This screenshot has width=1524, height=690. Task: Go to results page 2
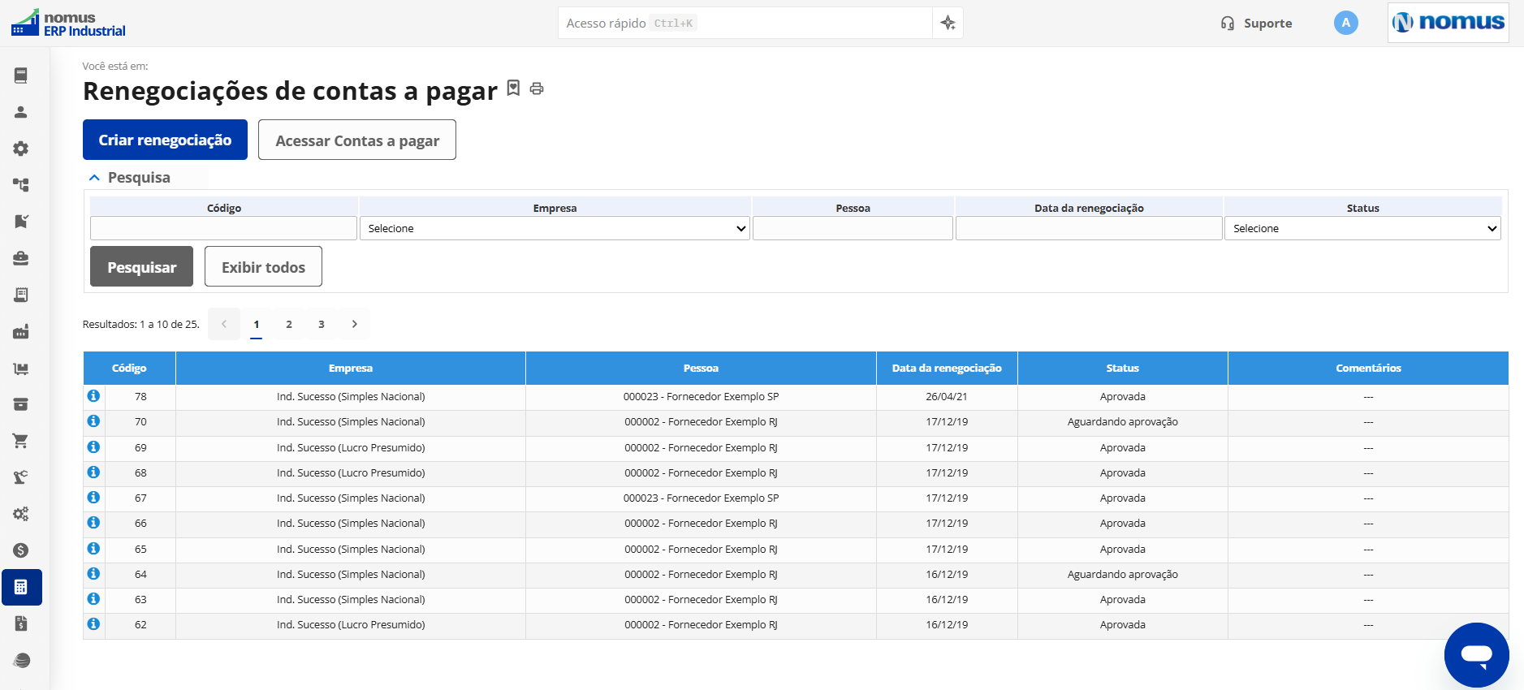(x=289, y=324)
